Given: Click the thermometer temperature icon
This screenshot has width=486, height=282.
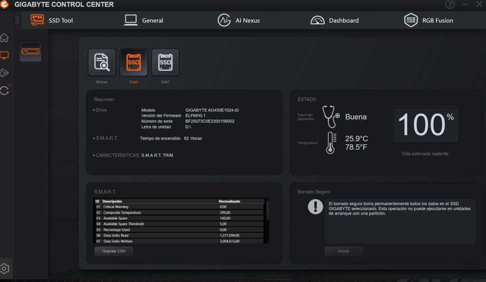Looking at the screenshot, I should pos(331,143).
